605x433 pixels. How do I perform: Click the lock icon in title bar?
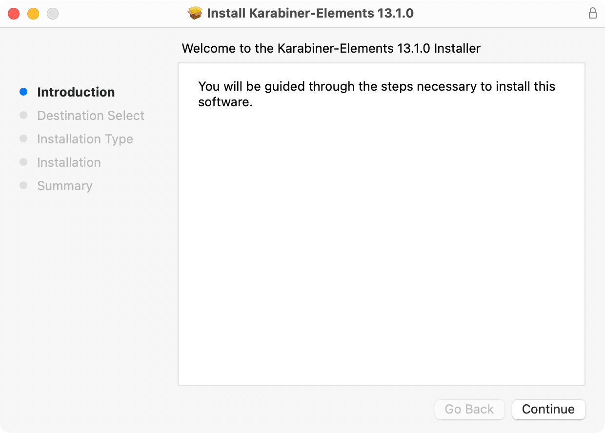pyautogui.click(x=593, y=13)
